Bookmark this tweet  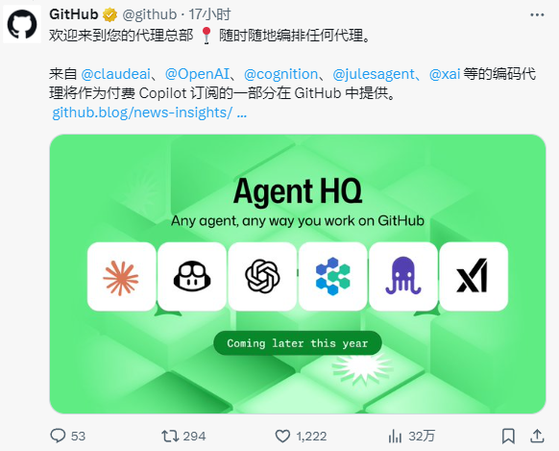tap(508, 436)
